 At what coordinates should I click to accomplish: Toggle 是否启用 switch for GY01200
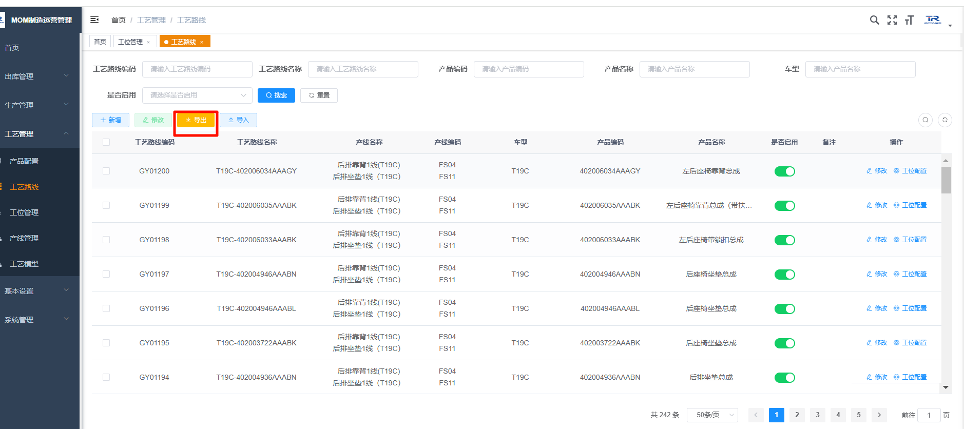tap(784, 171)
